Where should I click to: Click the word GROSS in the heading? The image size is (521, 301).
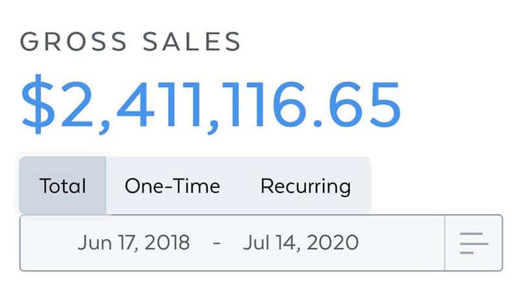tap(74, 42)
